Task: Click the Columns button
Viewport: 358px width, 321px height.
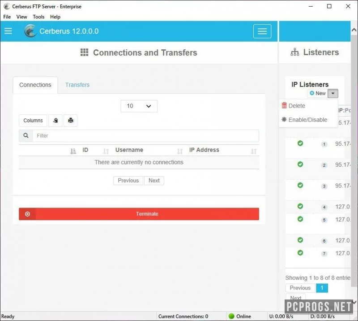Action: point(33,120)
